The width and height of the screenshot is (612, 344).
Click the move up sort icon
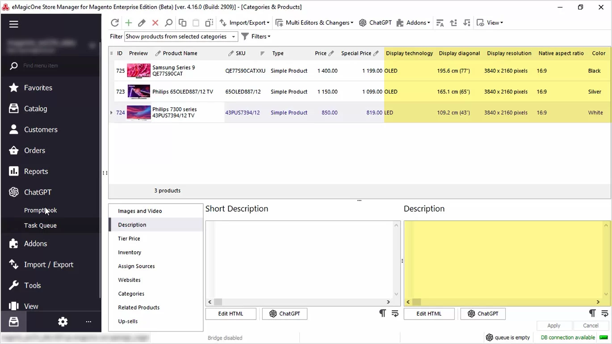[x=453, y=23]
